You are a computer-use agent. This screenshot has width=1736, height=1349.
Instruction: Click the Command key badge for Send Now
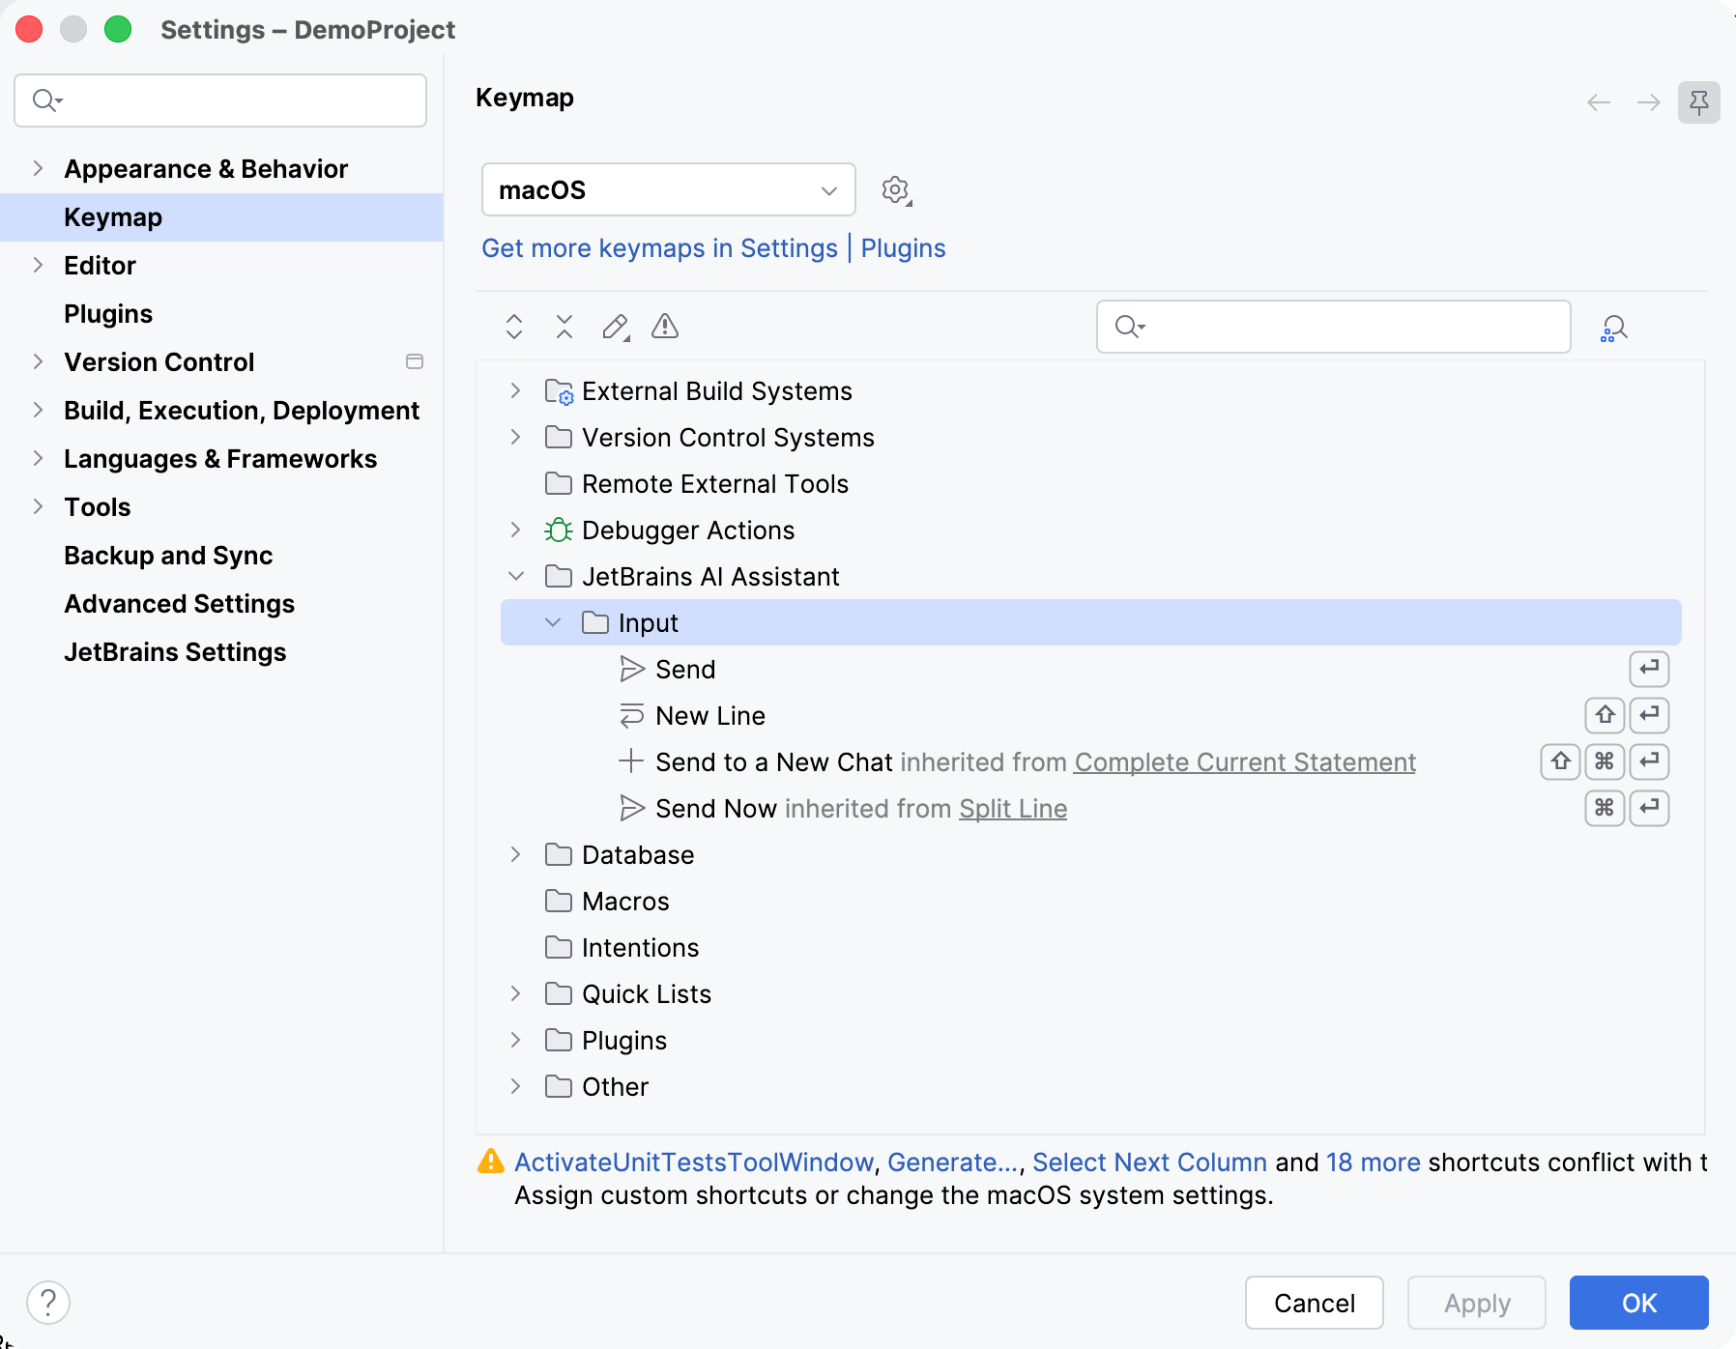[x=1605, y=808]
